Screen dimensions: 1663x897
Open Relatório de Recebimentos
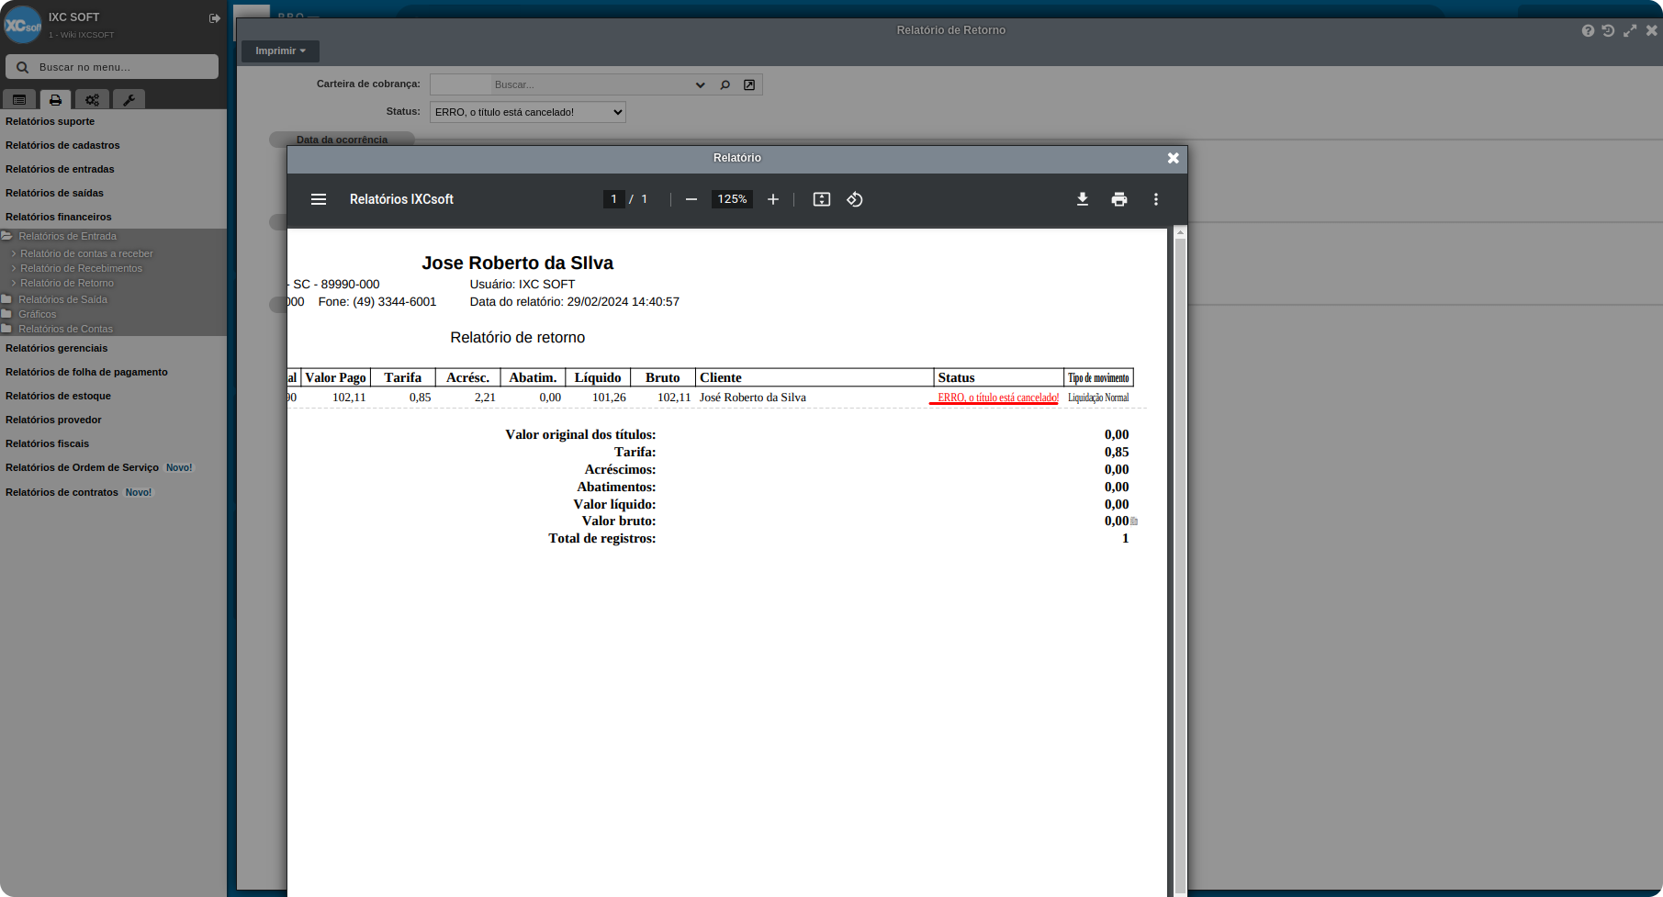[81, 268]
